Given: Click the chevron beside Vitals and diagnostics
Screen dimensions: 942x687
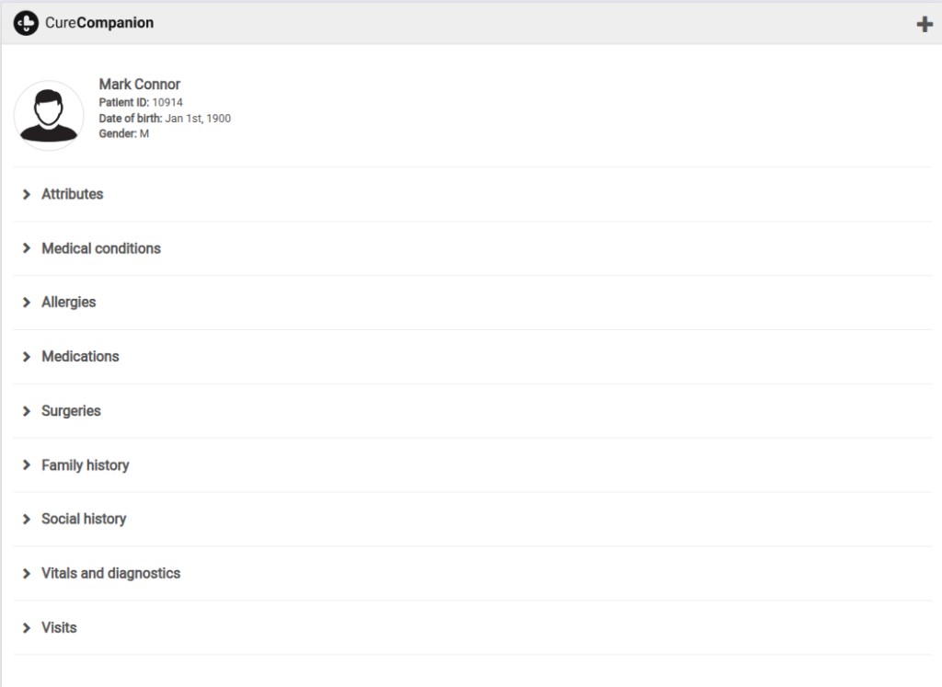Looking at the screenshot, I should coord(27,574).
